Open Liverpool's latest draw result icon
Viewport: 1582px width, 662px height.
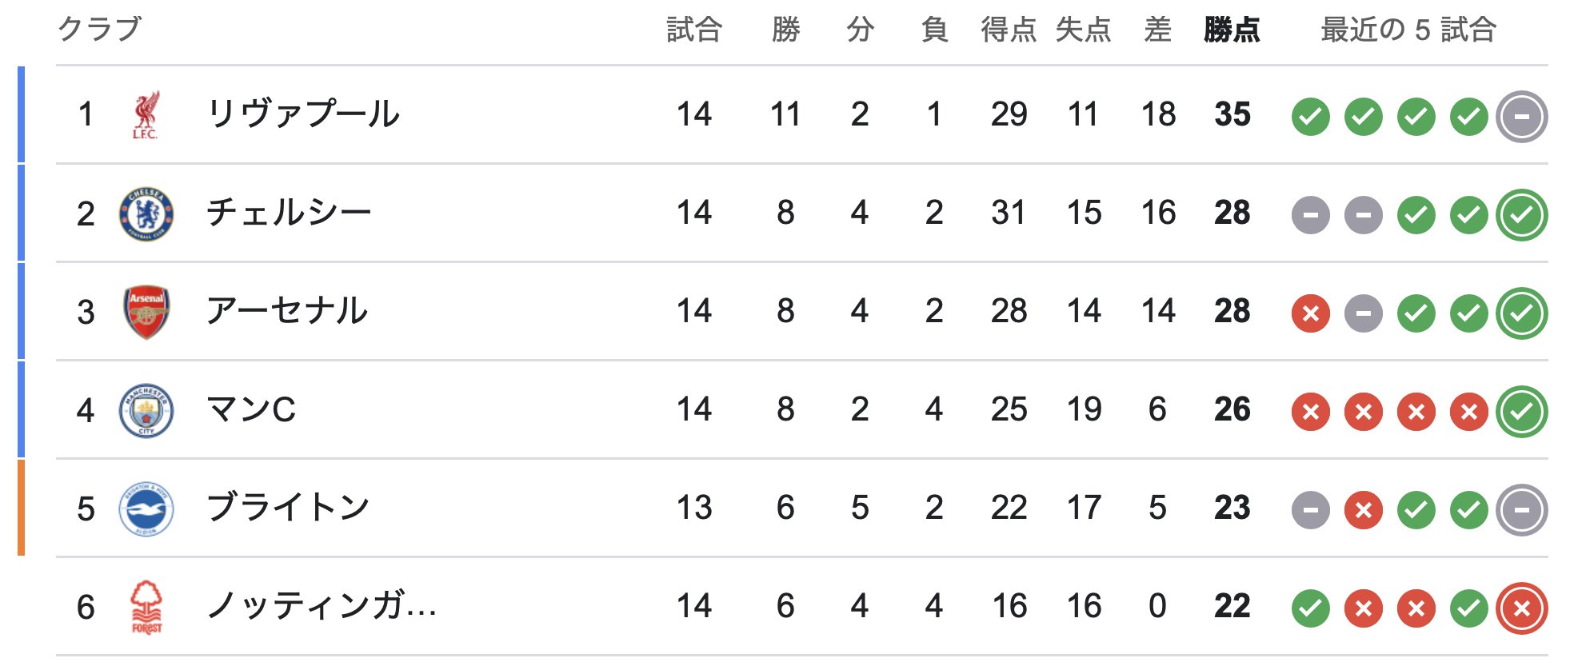coord(1522,117)
